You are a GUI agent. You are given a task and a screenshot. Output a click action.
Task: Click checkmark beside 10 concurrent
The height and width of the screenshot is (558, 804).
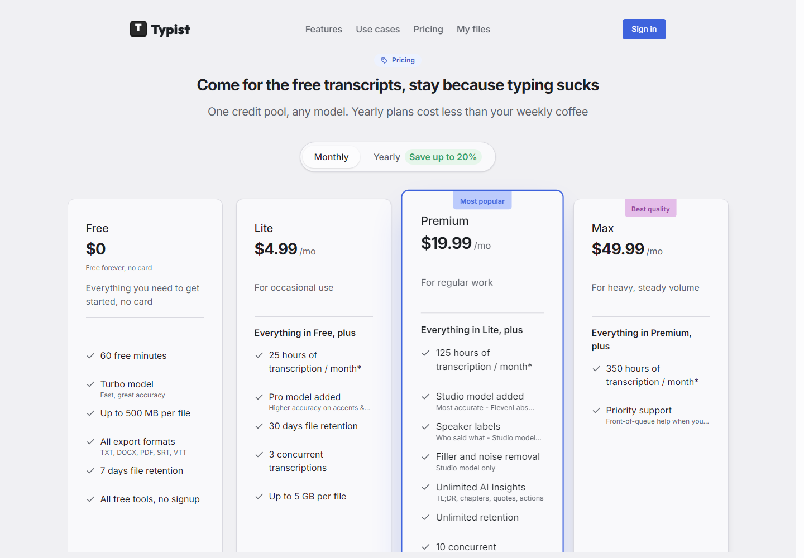point(425,547)
